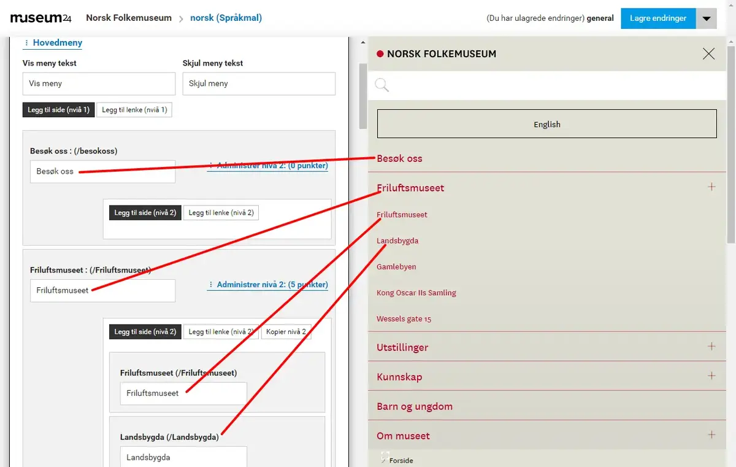This screenshot has width=736, height=467.
Task: Expand Friluftsmuseet with its plus icon
Action: point(711,187)
